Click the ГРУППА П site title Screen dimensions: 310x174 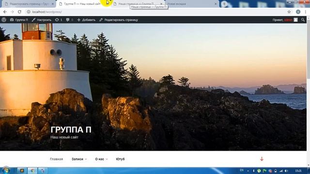pos(71,130)
